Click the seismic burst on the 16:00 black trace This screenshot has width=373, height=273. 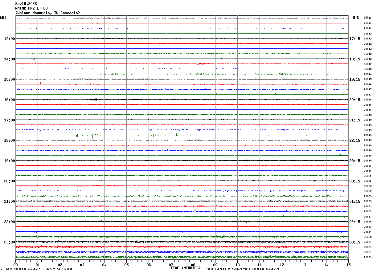point(95,99)
